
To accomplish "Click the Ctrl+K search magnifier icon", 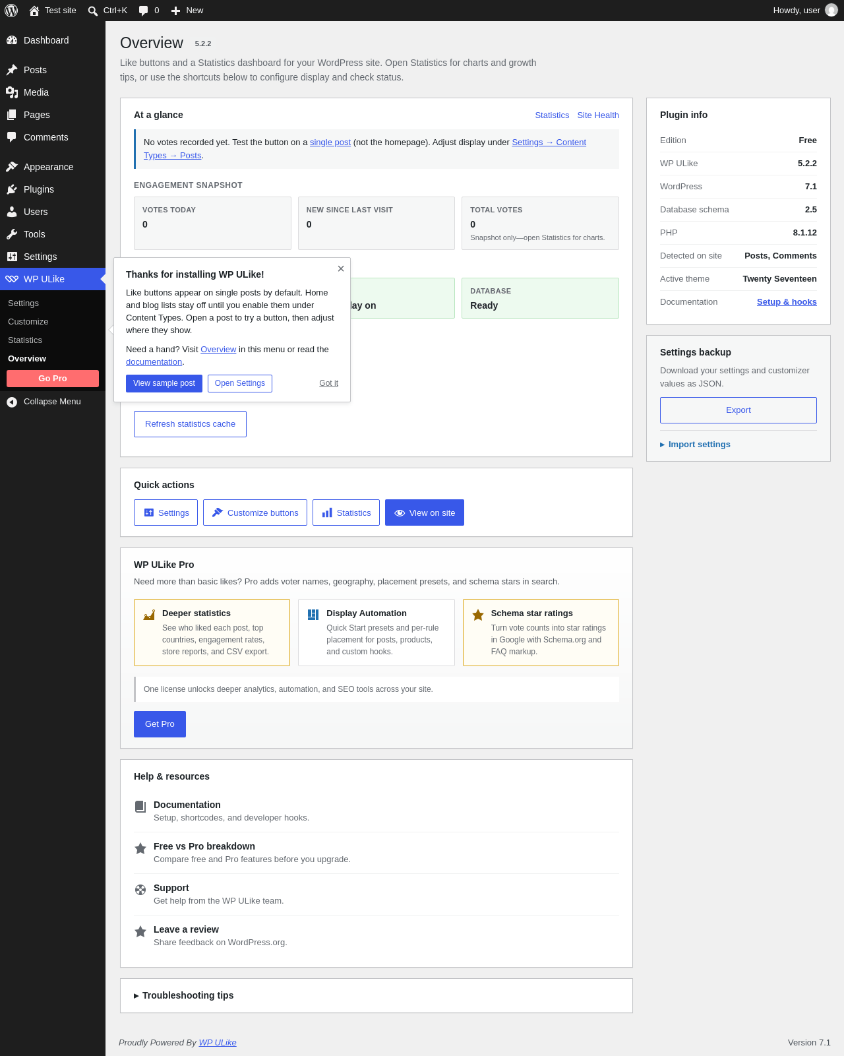I will coord(93,11).
